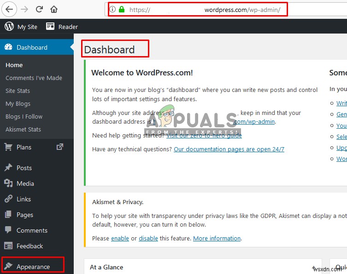Open Blogs I Follow submenu item
347x274 pixels.
point(24,117)
